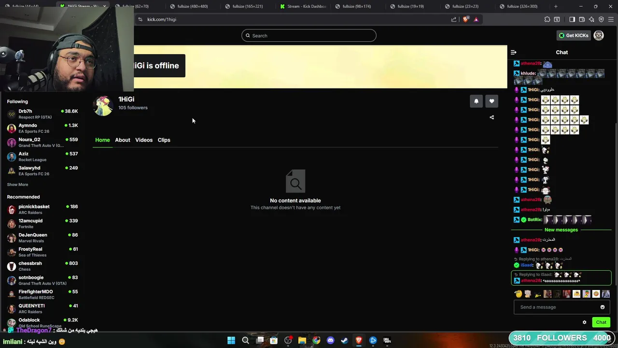Open chessbrah recommended channel
Image resolution: width=618 pixels, height=348 pixels.
(42, 266)
